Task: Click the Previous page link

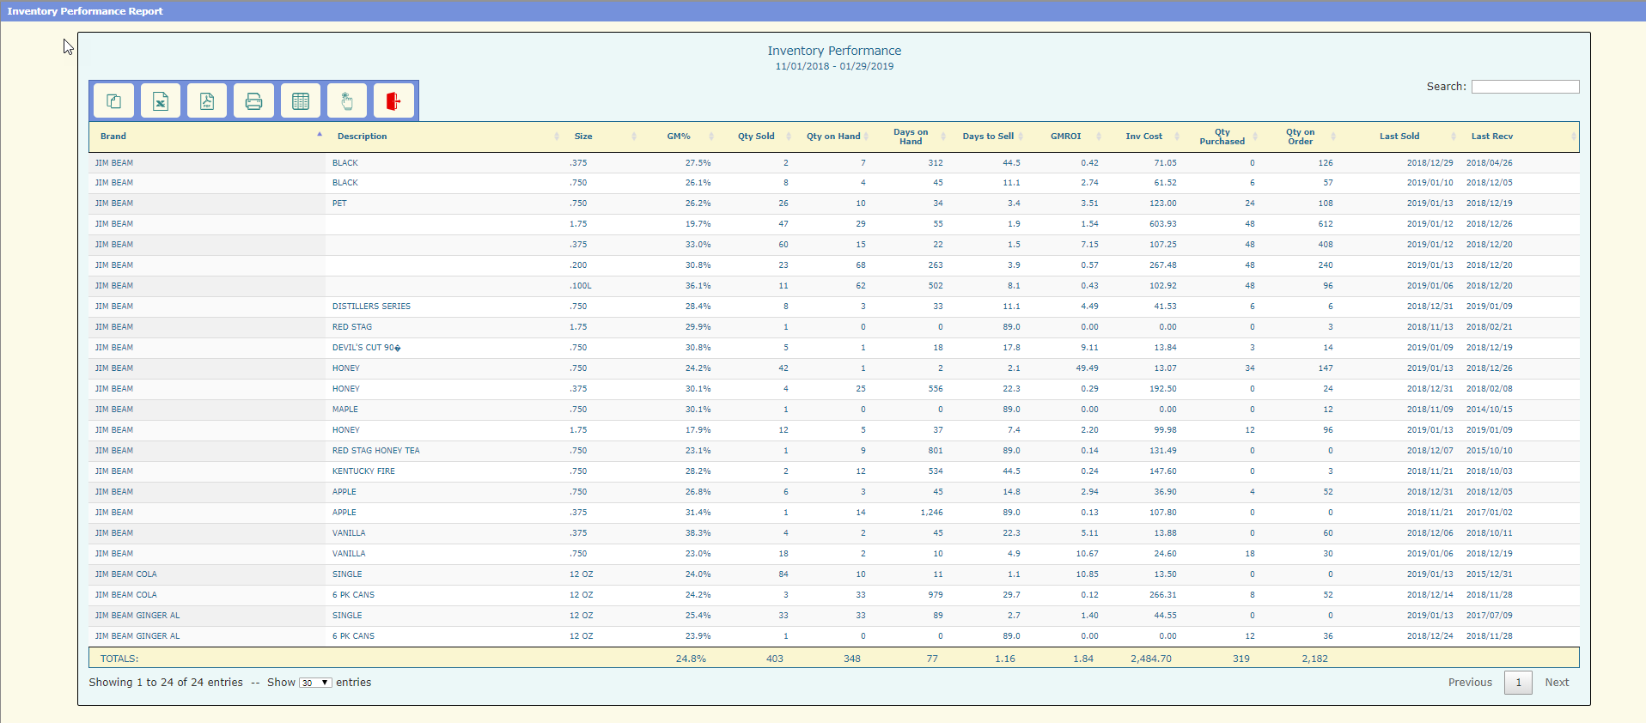Action: point(1470,683)
